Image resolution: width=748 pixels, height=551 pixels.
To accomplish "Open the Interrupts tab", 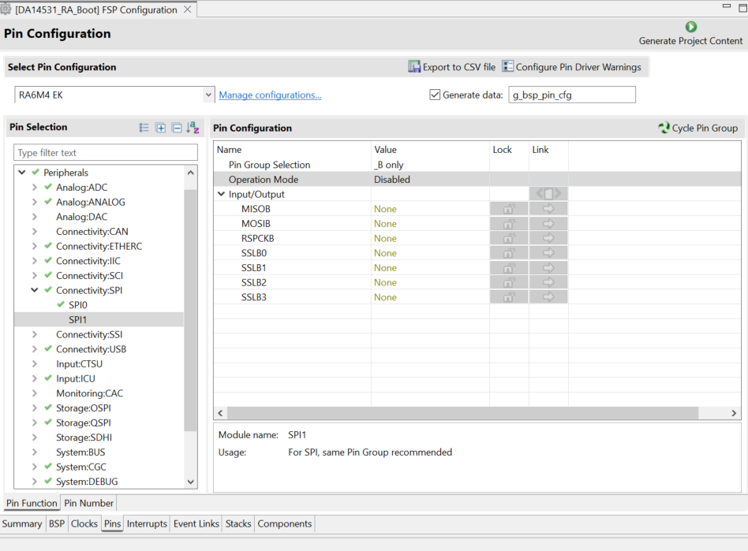I will 147,523.
